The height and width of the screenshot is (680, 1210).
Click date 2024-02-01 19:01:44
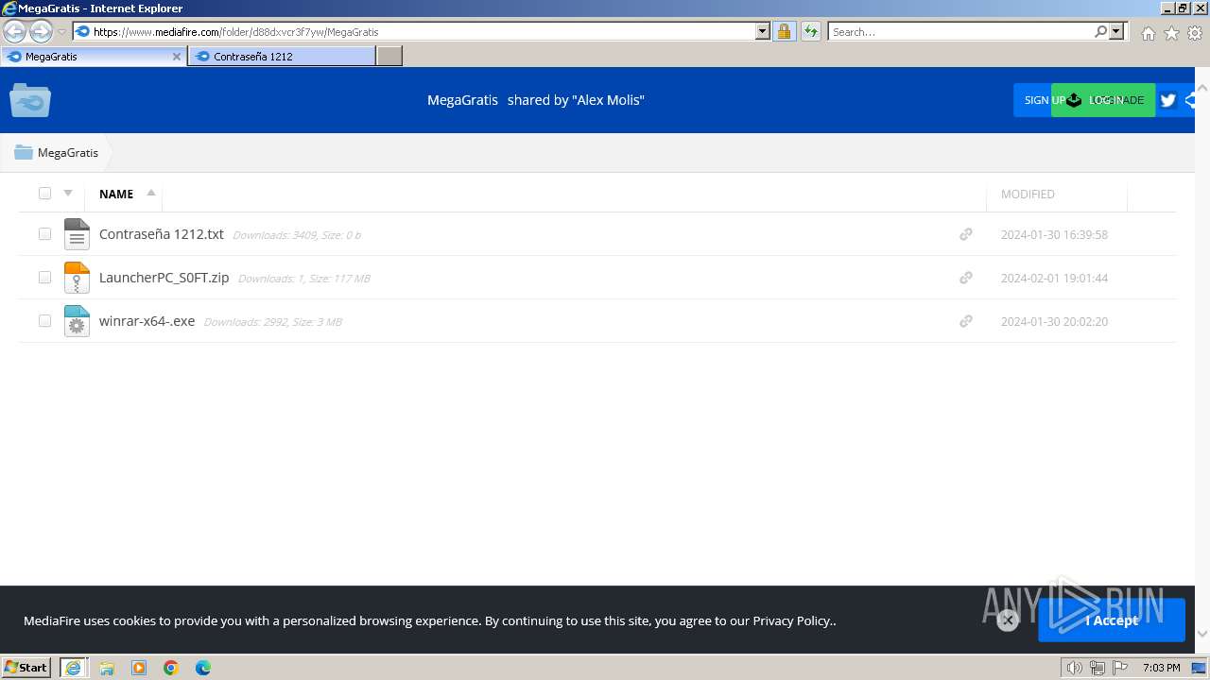point(1054,278)
